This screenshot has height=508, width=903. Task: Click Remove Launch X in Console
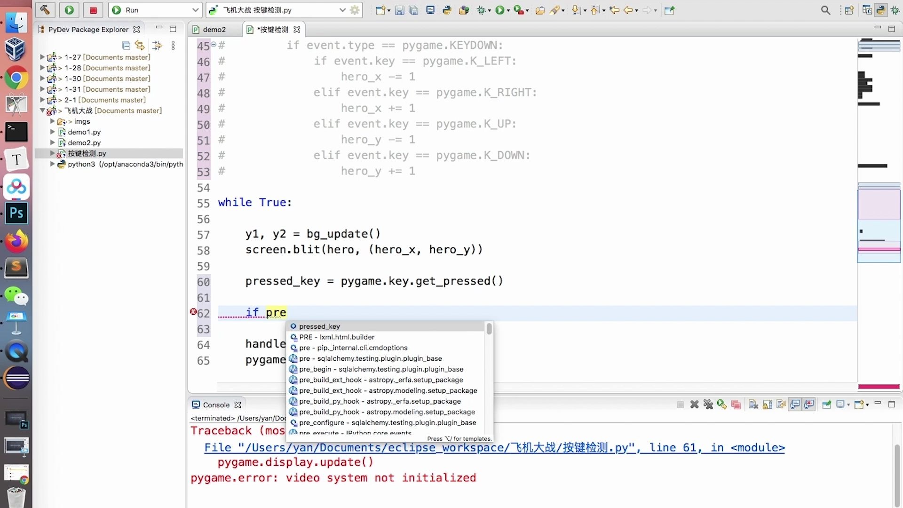pyautogui.click(x=694, y=405)
